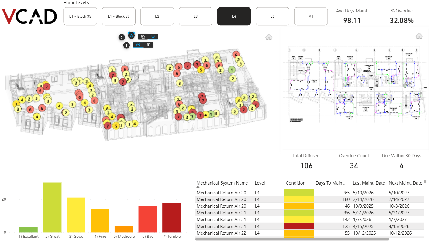The width and height of the screenshot is (431, 242).
Task: Select floor level L1 - Block 35
Action: point(80,16)
